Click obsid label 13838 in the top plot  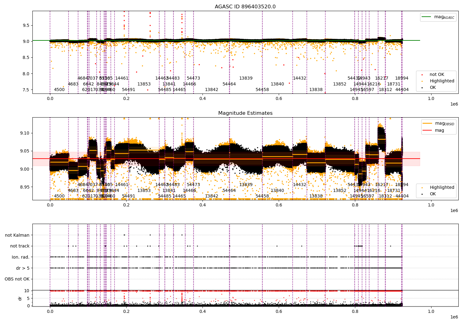point(316,90)
